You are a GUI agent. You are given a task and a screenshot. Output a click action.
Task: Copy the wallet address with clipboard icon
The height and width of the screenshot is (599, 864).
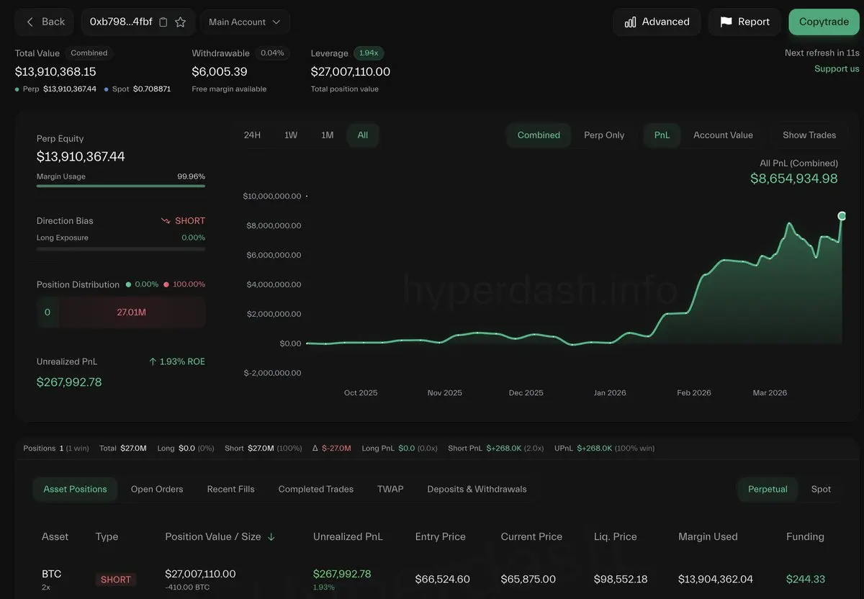[x=163, y=22]
